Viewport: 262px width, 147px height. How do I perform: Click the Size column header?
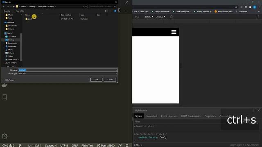(x=98, y=15)
